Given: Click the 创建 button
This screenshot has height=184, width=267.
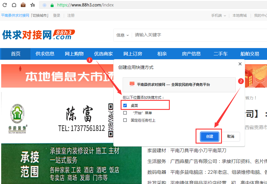Looking at the screenshot, I should (209, 137).
